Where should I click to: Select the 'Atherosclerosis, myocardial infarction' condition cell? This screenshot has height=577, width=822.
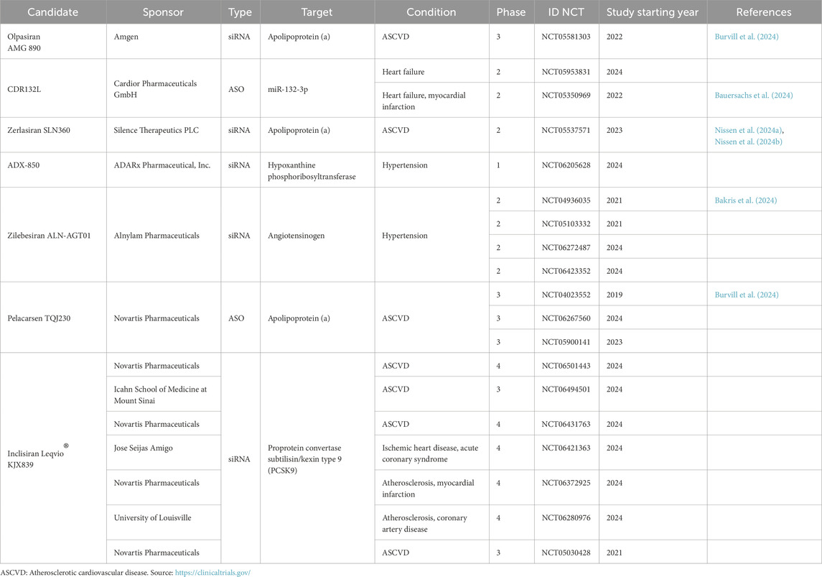pos(431,489)
